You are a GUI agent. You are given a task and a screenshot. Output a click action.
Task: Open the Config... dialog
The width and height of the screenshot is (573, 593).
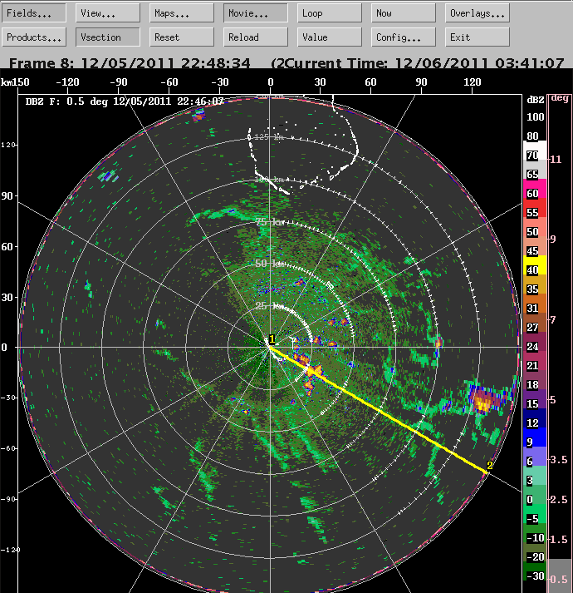tap(404, 37)
